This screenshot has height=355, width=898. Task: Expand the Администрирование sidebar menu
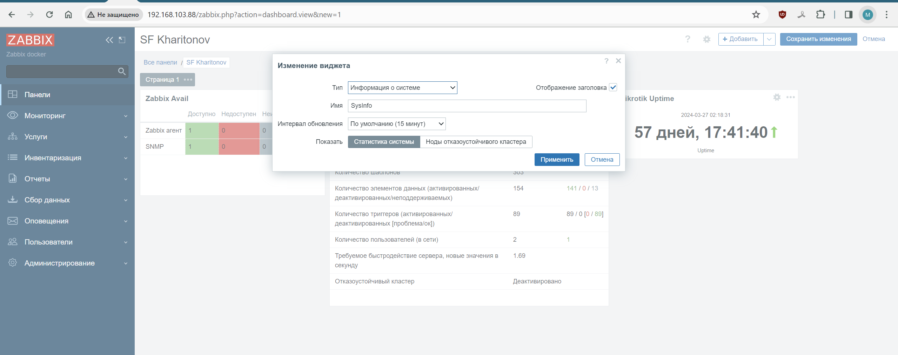click(67, 263)
